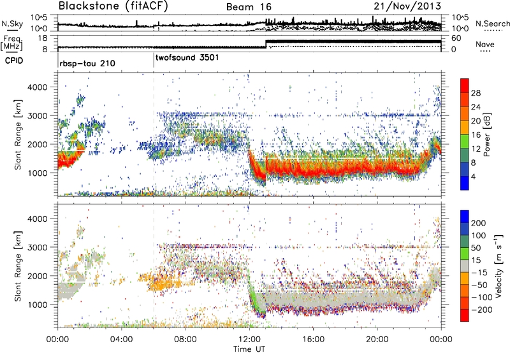The image size is (510, 353).
Task: Click the "04:00" time axis tick
Action: (x=121, y=340)
